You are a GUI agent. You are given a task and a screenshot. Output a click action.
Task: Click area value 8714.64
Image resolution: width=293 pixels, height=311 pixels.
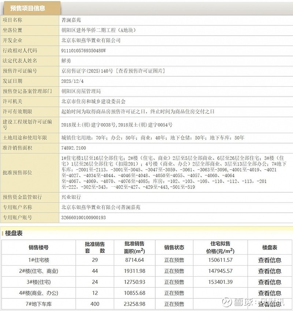(134, 260)
